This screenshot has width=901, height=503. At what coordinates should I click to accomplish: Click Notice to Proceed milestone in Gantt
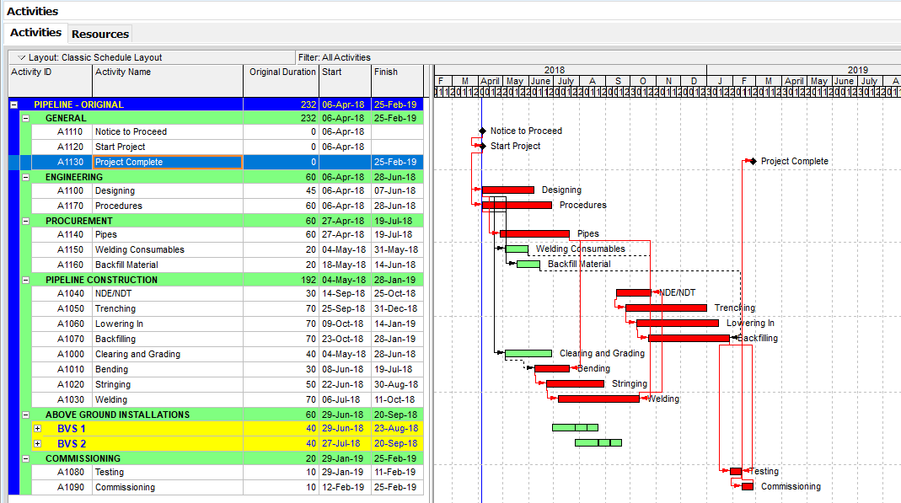click(x=483, y=131)
